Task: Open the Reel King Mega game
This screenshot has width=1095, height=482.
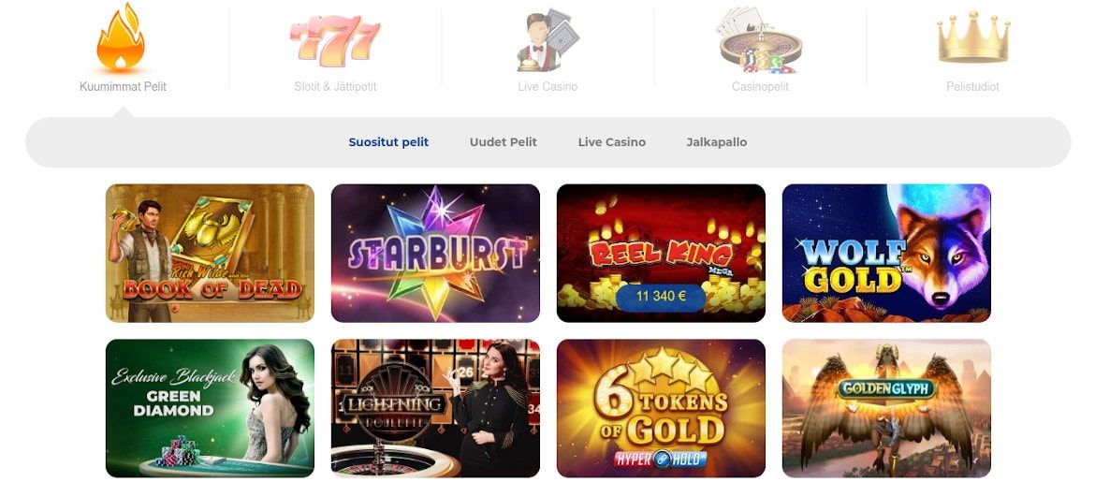Action: click(x=662, y=253)
